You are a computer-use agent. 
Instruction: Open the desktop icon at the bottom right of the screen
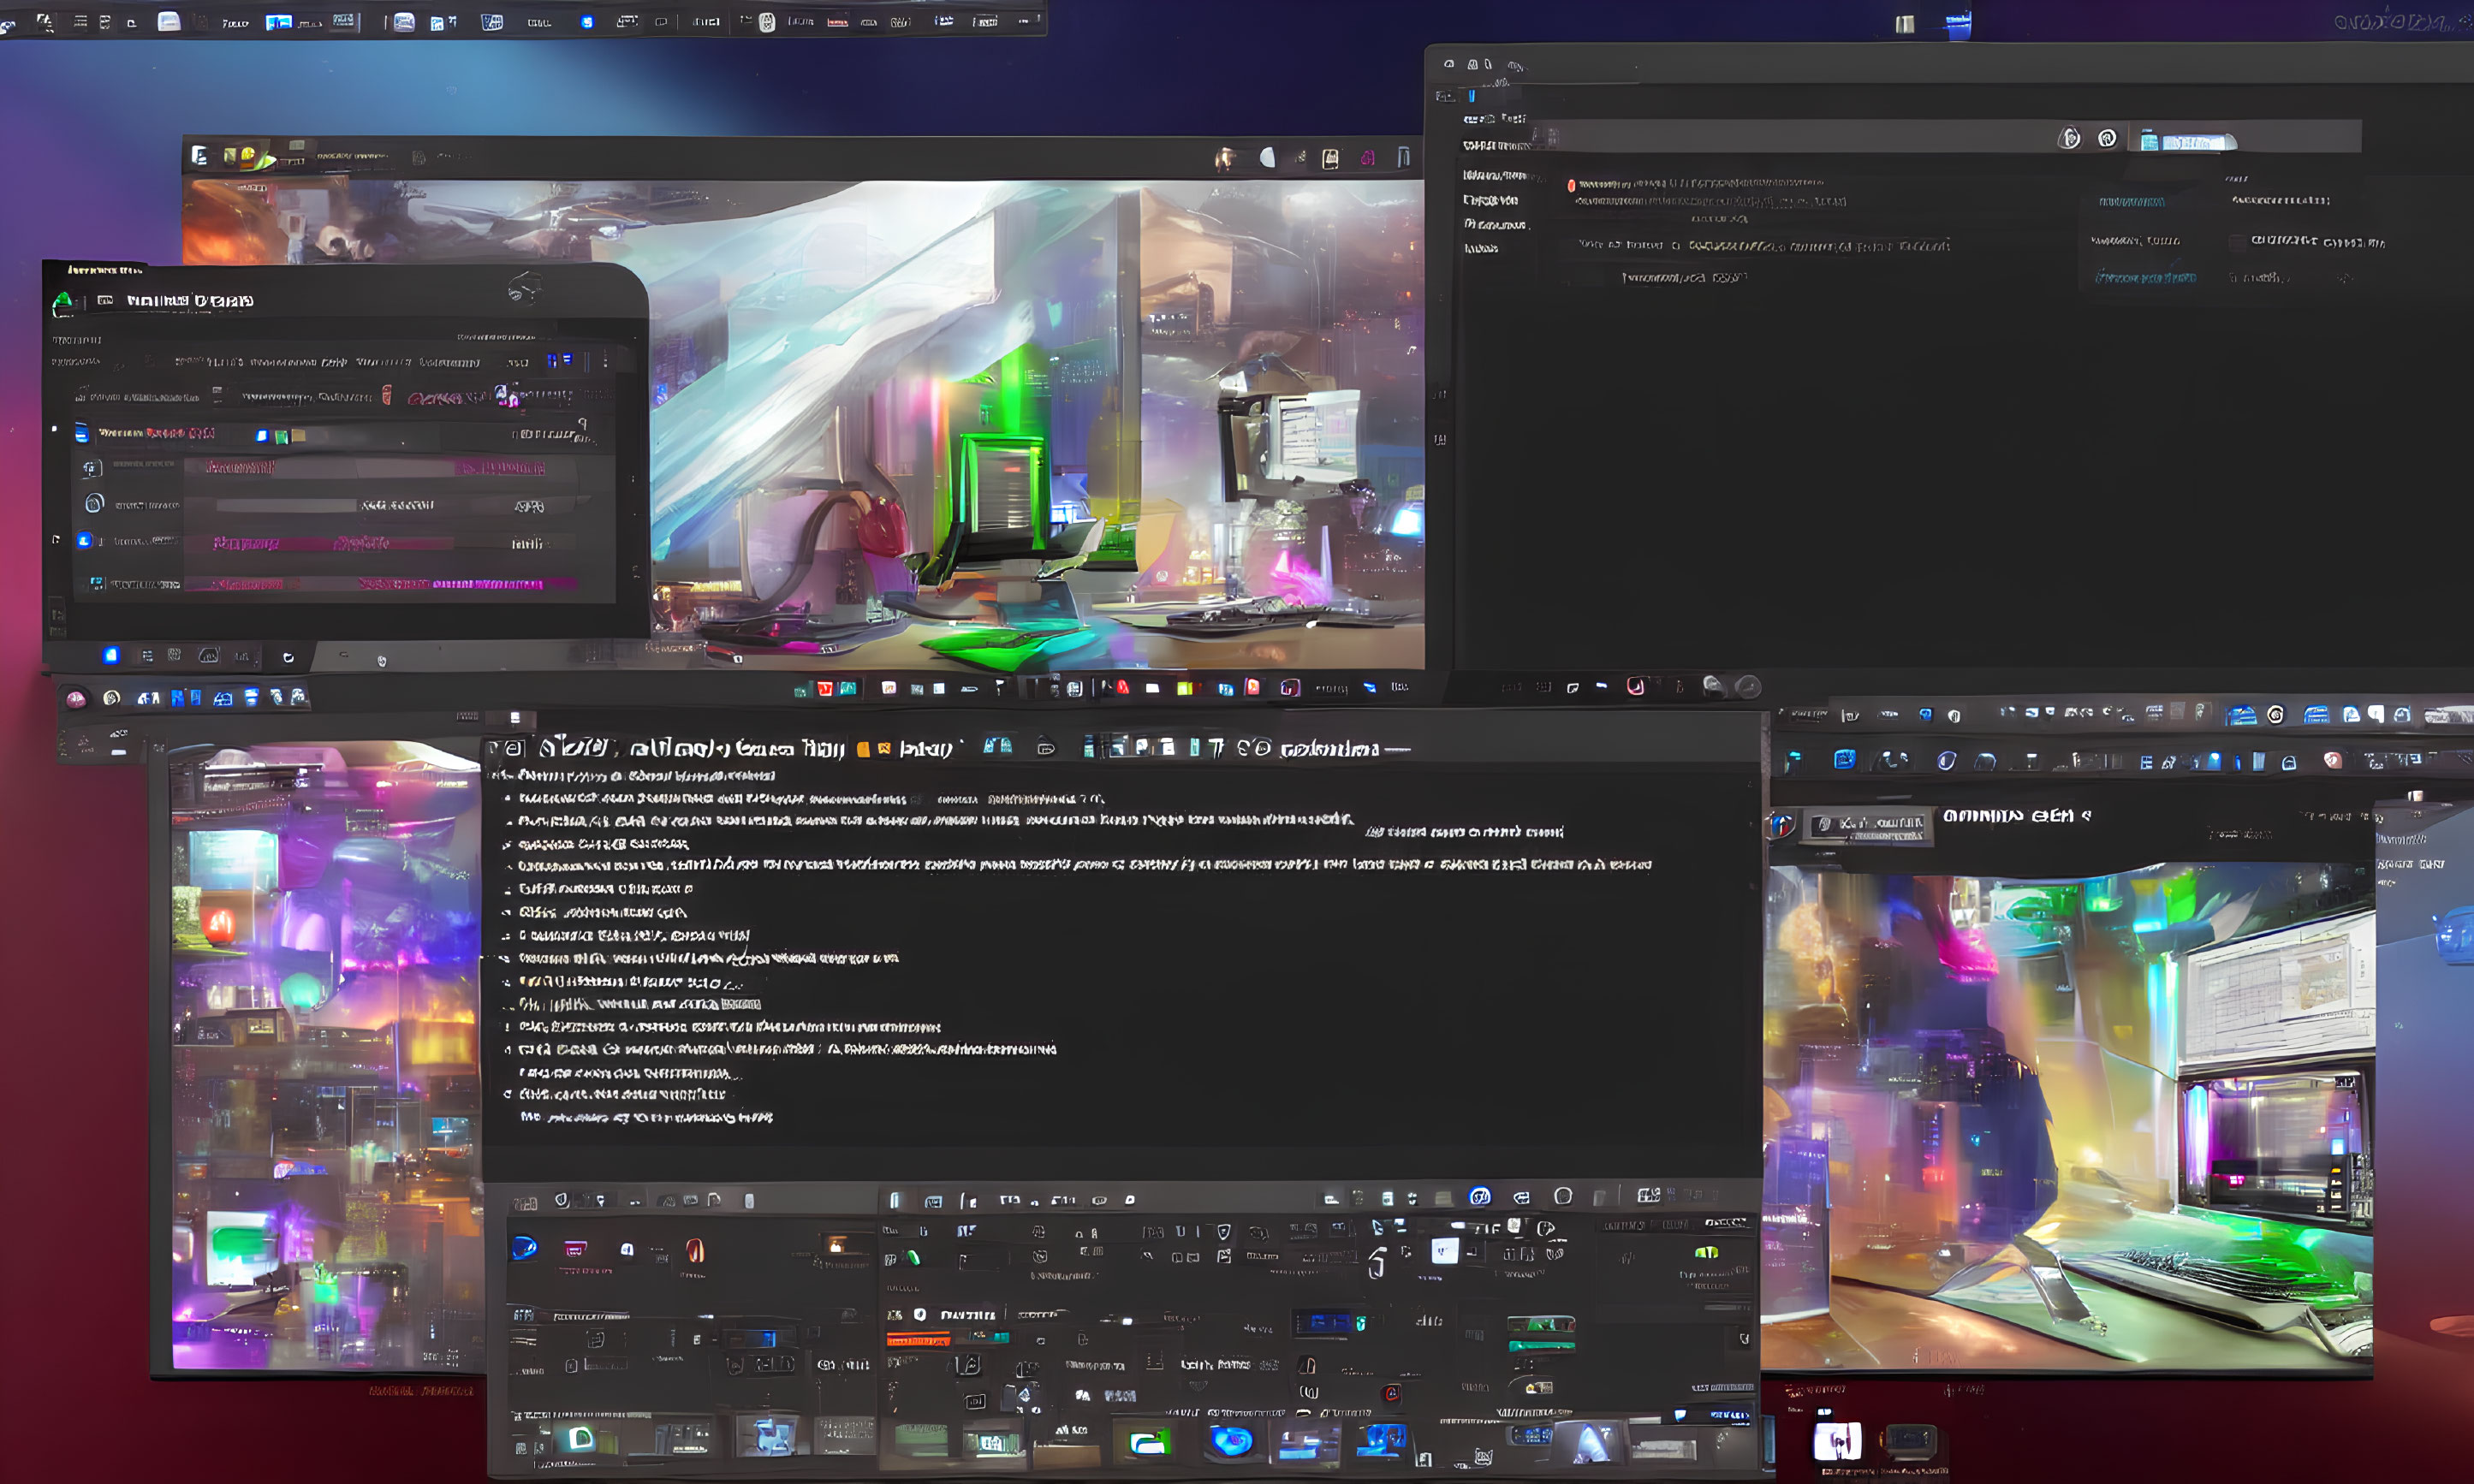(x=1837, y=1441)
